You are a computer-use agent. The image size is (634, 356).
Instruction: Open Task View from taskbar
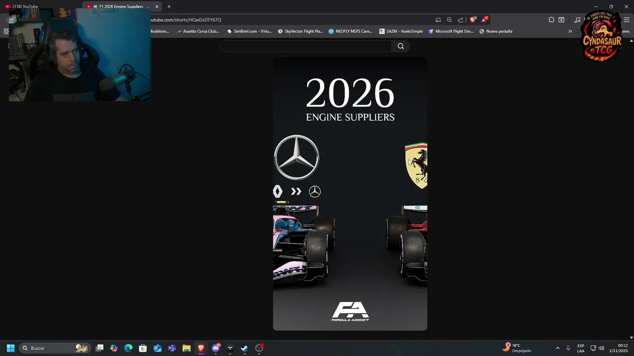(x=100, y=348)
